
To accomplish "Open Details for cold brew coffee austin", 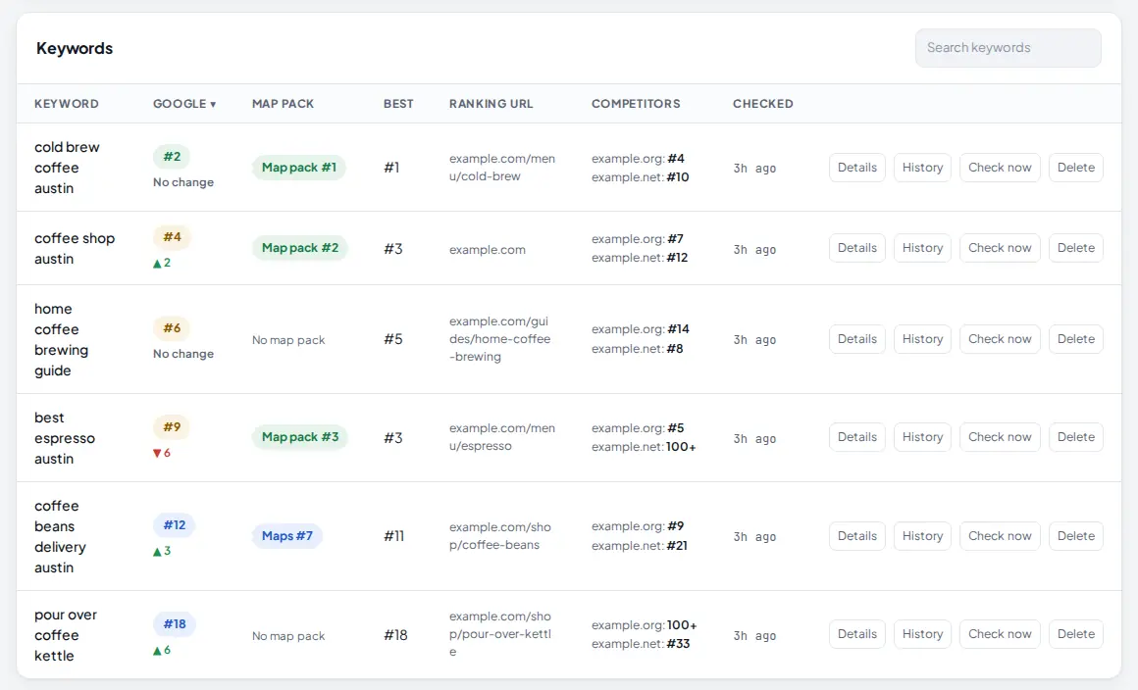I will coord(857,168).
